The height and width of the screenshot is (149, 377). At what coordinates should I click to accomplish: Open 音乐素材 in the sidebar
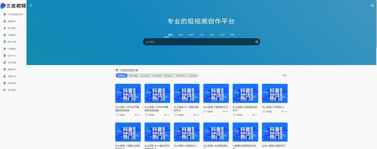[x=12, y=90]
